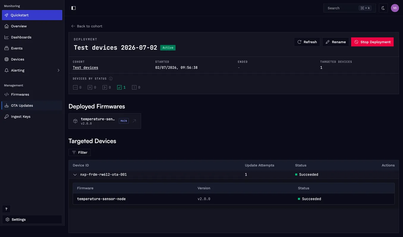Image resolution: width=403 pixels, height=237 pixels.
Task: Click the v2.0.0 version cell
Action: [x=204, y=199]
